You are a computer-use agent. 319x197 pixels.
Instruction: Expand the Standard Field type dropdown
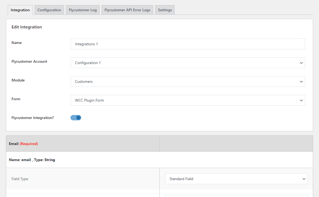point(236,179)
